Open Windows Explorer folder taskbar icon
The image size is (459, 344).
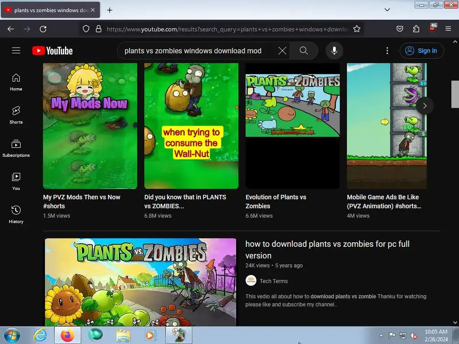pyautogui.click(x=123, y=335)
